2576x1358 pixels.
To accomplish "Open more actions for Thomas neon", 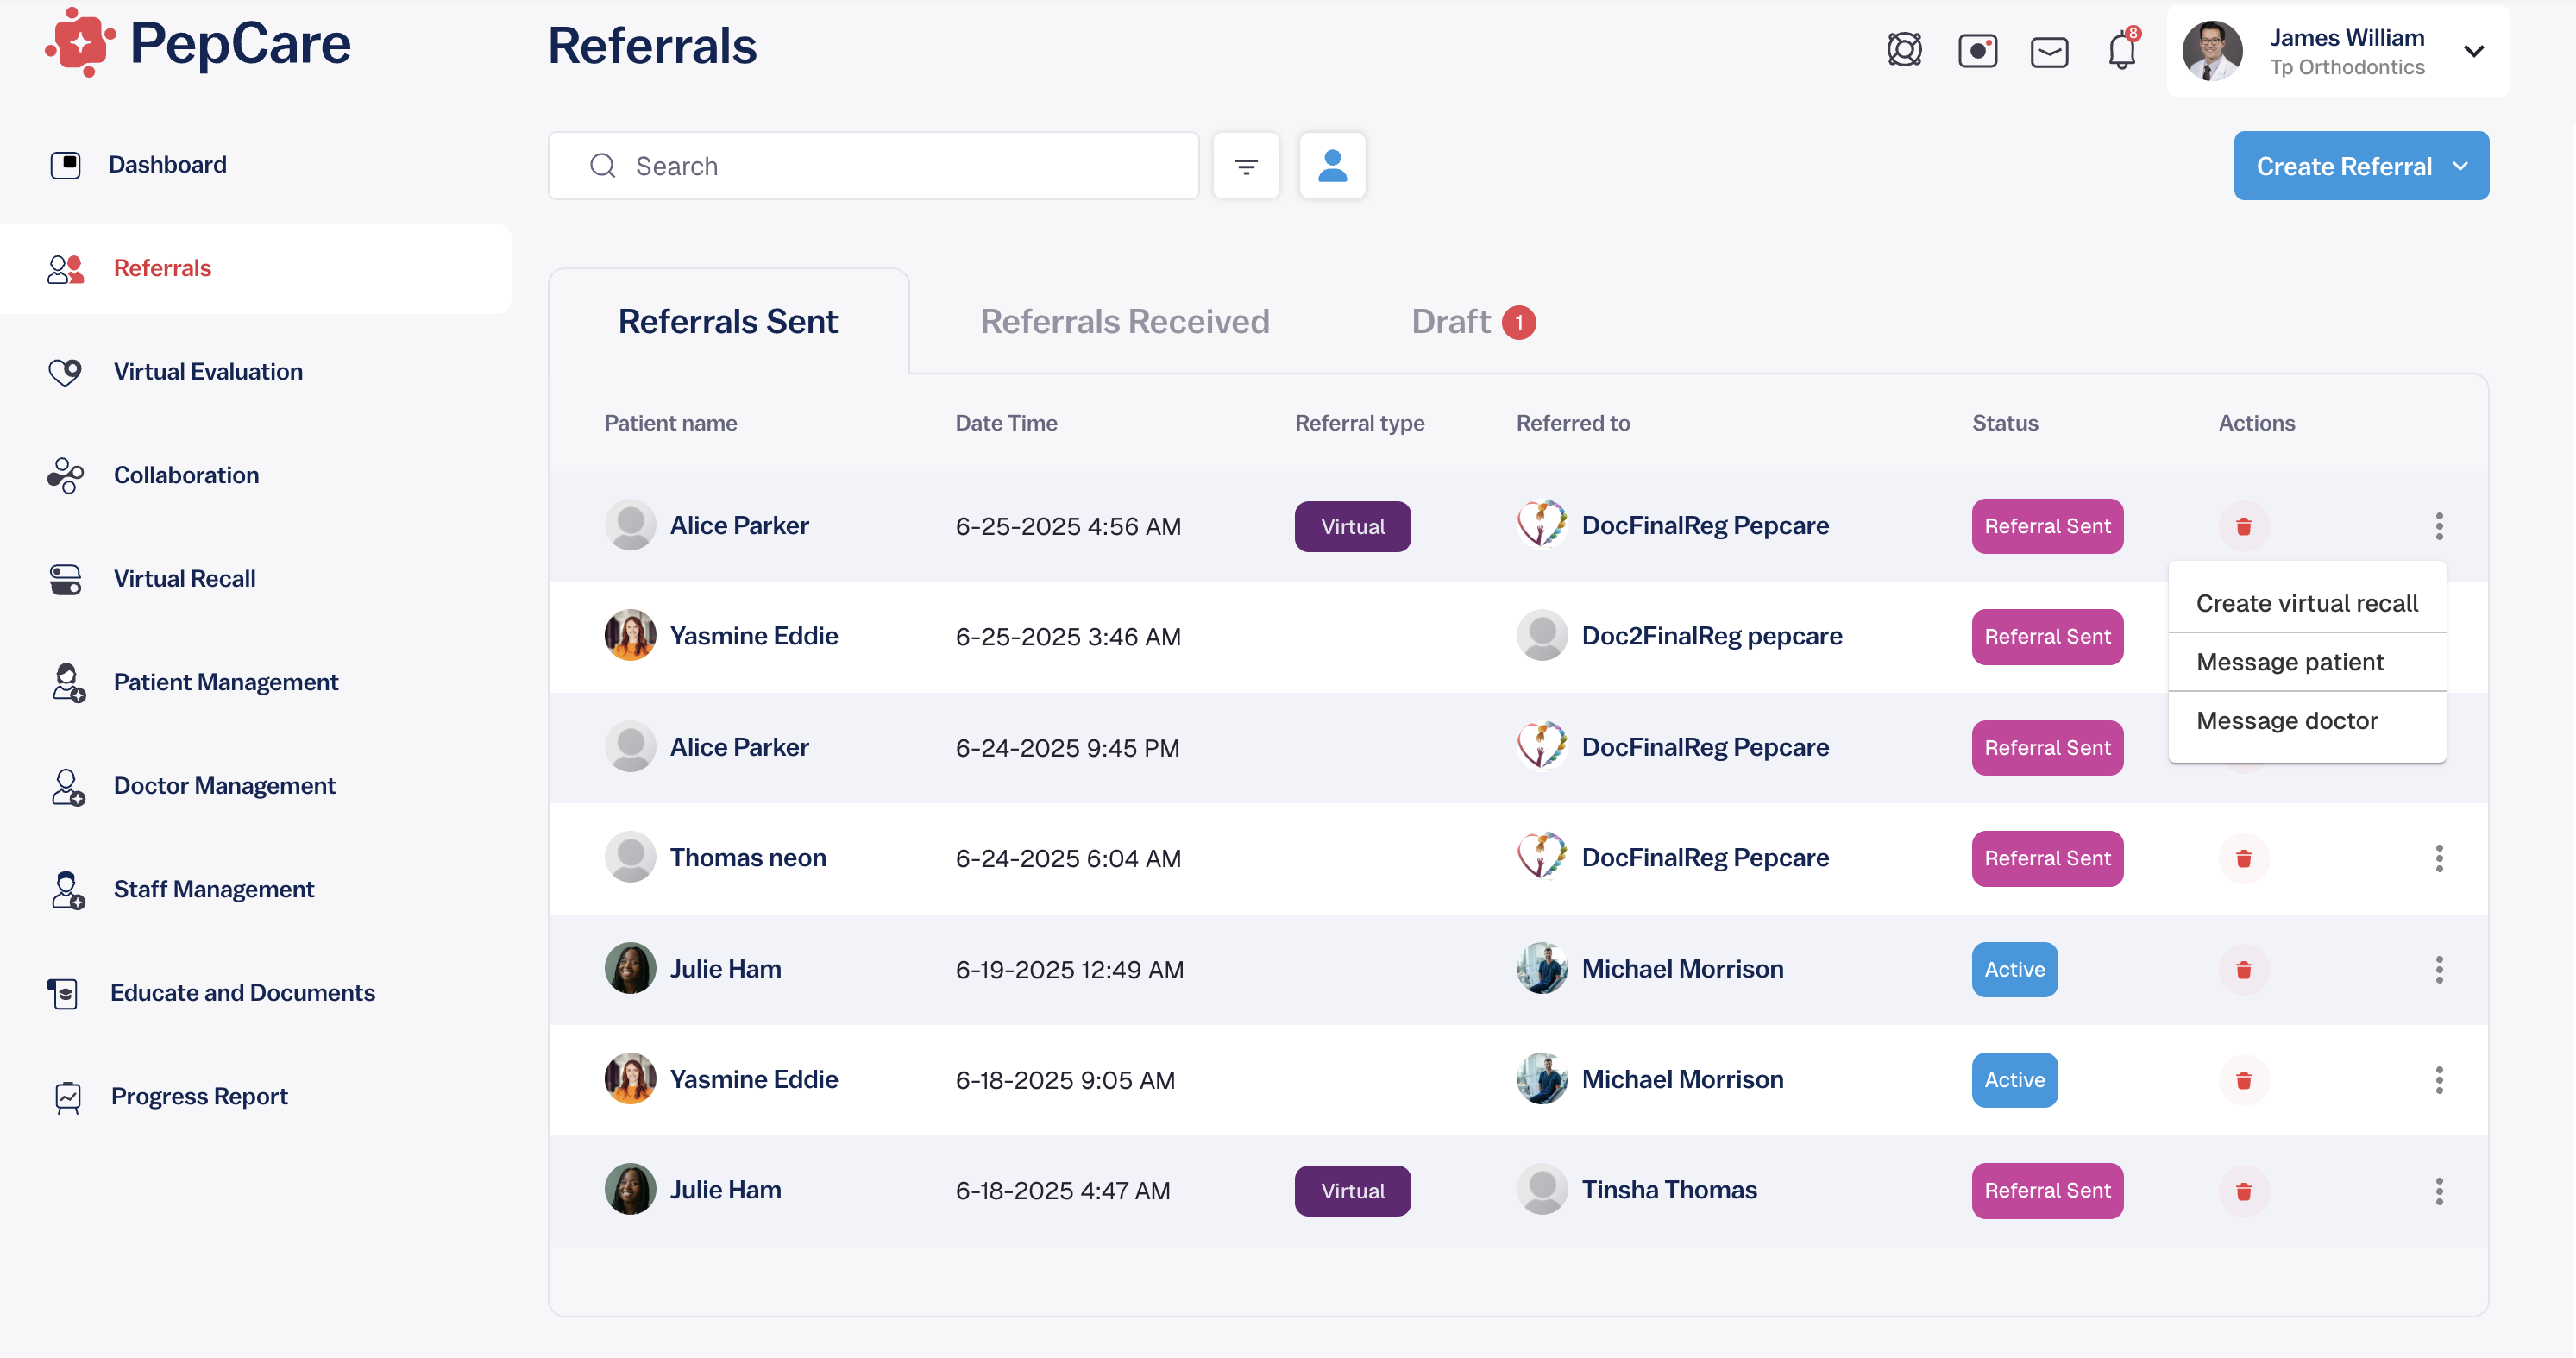I will click(x=2438, y=858).
